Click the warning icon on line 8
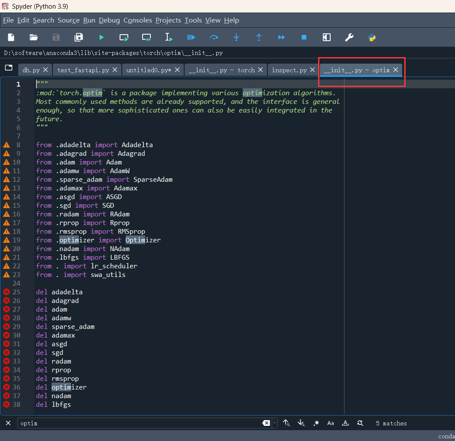Viewport: 455px width, 441px height. [x=6, y=145]
